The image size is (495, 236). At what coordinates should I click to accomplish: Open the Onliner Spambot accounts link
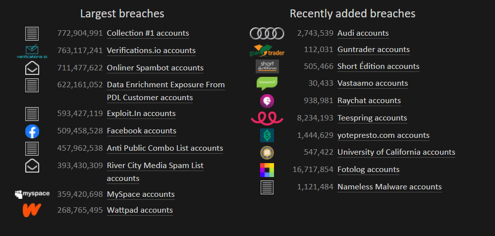click(155, 68)
